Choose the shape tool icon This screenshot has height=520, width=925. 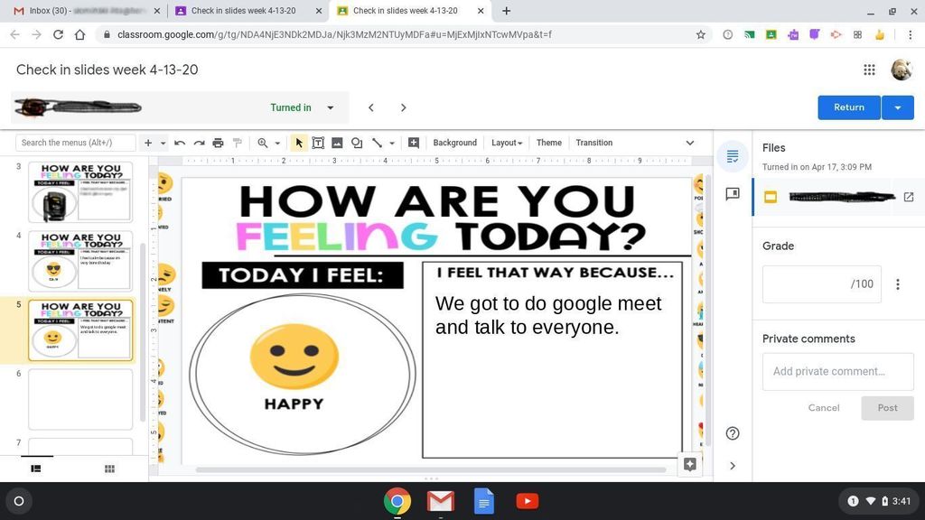[x=357, y=143]
